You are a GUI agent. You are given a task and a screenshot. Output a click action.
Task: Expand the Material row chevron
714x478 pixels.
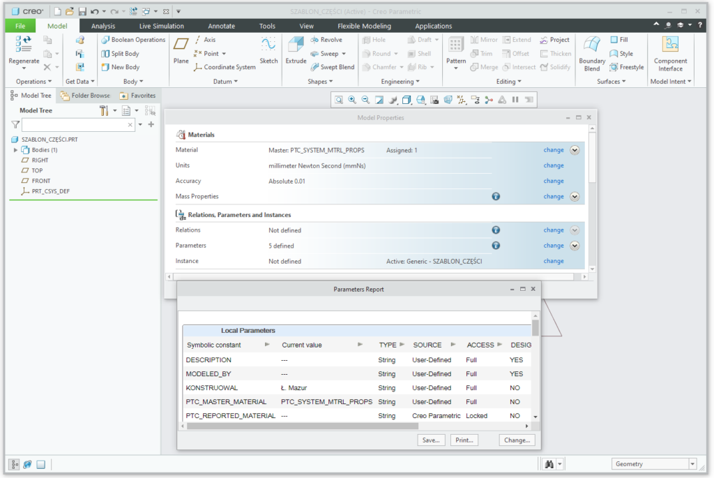pos(575,150)
